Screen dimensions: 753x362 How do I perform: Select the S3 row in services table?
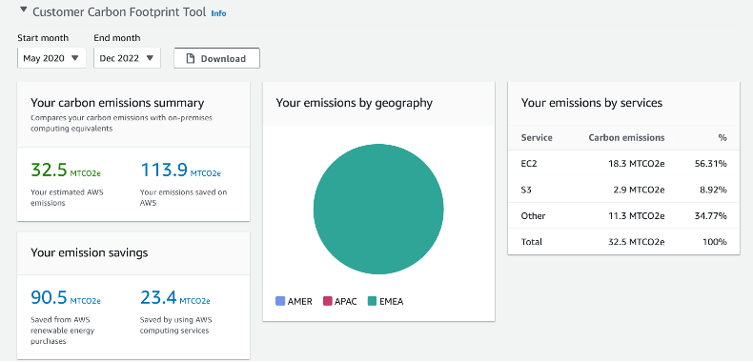pos(623,190)
